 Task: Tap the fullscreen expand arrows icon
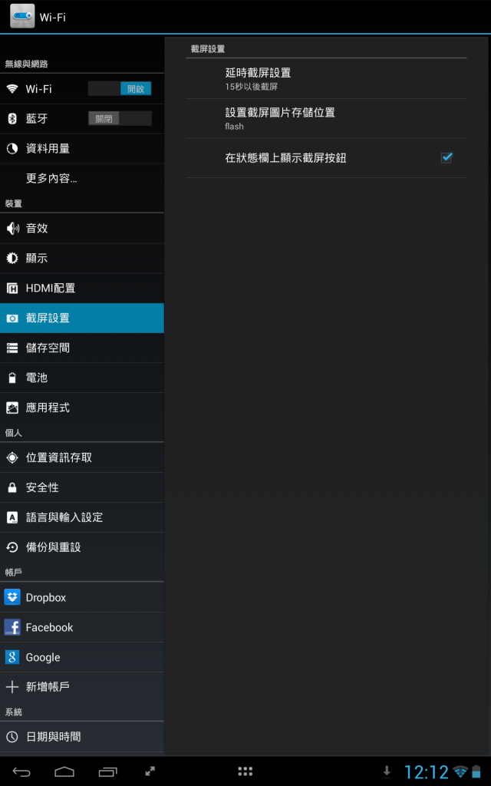pos(150,772)
